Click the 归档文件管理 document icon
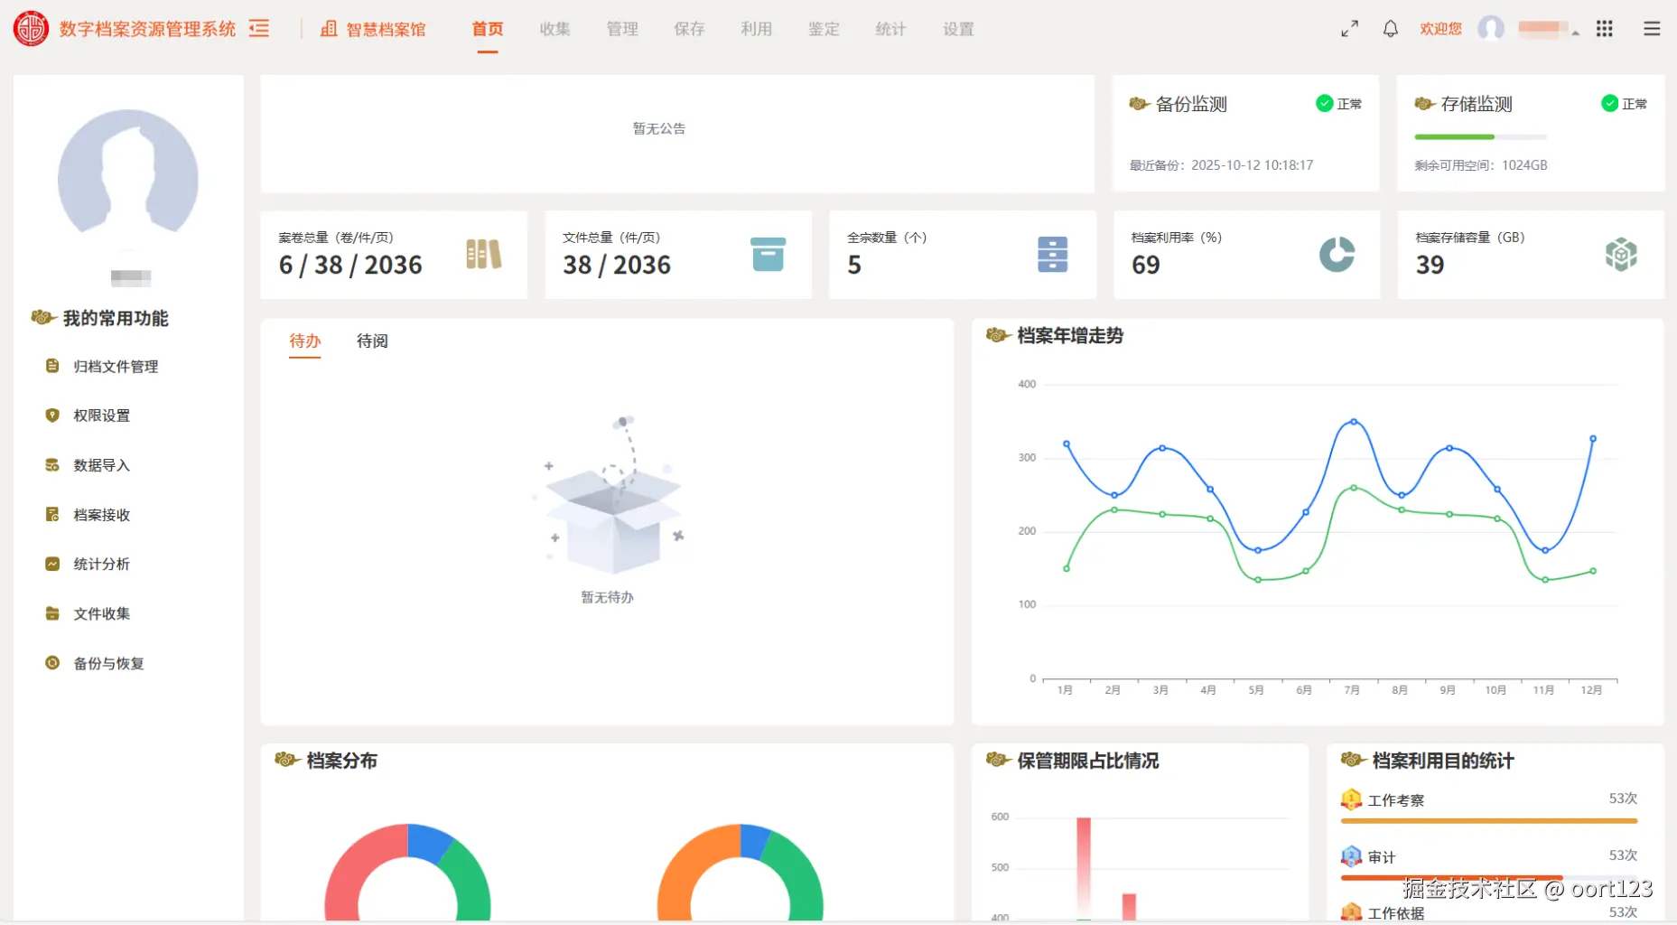The image size is (1677, 925). click(52, 366)
